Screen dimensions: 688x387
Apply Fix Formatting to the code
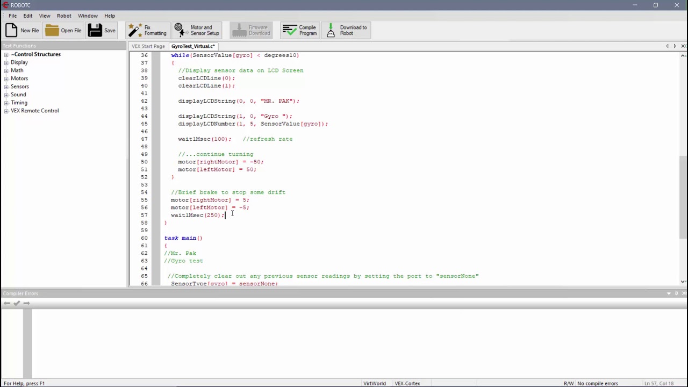[x=147, y=30]
